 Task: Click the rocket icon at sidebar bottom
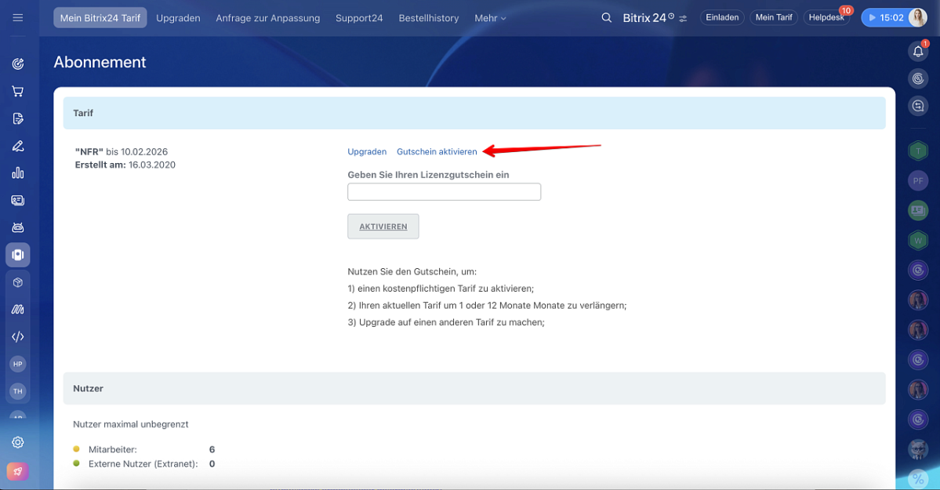[17, 470]
